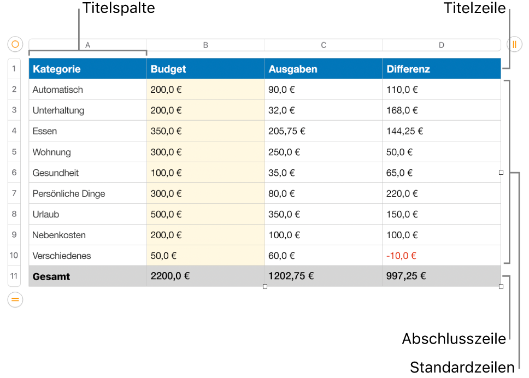Click the 1202,75 € total cell
Viewport: 529px width, 378px height.
coord(324,276)
